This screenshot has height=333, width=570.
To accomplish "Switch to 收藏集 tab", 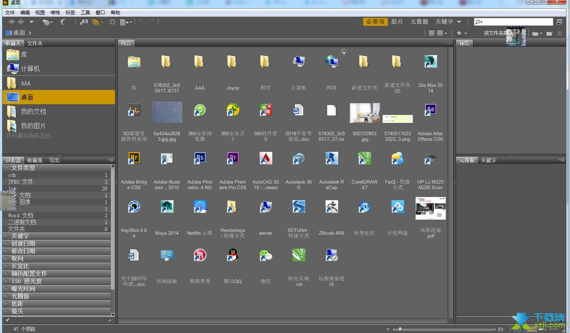I will click(x=35, y=160).
